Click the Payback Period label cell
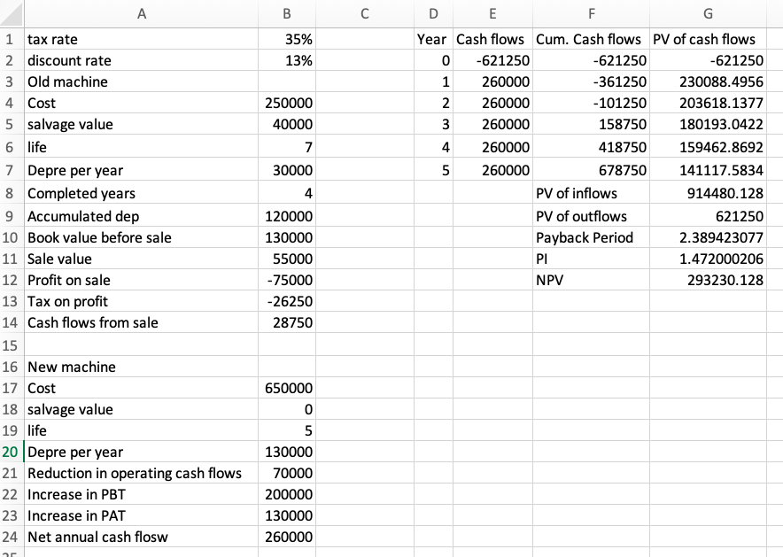 coord(589,237)
